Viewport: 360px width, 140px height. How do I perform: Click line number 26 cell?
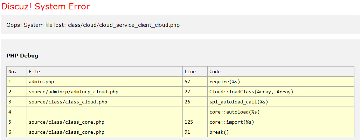coord(195,102)
